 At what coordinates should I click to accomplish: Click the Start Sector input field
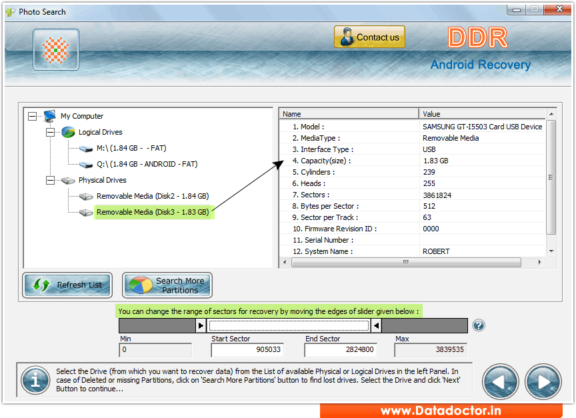pyautogui.click(x=247, y=350)
